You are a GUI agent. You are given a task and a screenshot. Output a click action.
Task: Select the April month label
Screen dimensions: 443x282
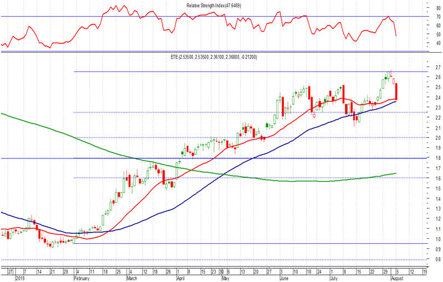pyautogui.click(x=181, y=278)
